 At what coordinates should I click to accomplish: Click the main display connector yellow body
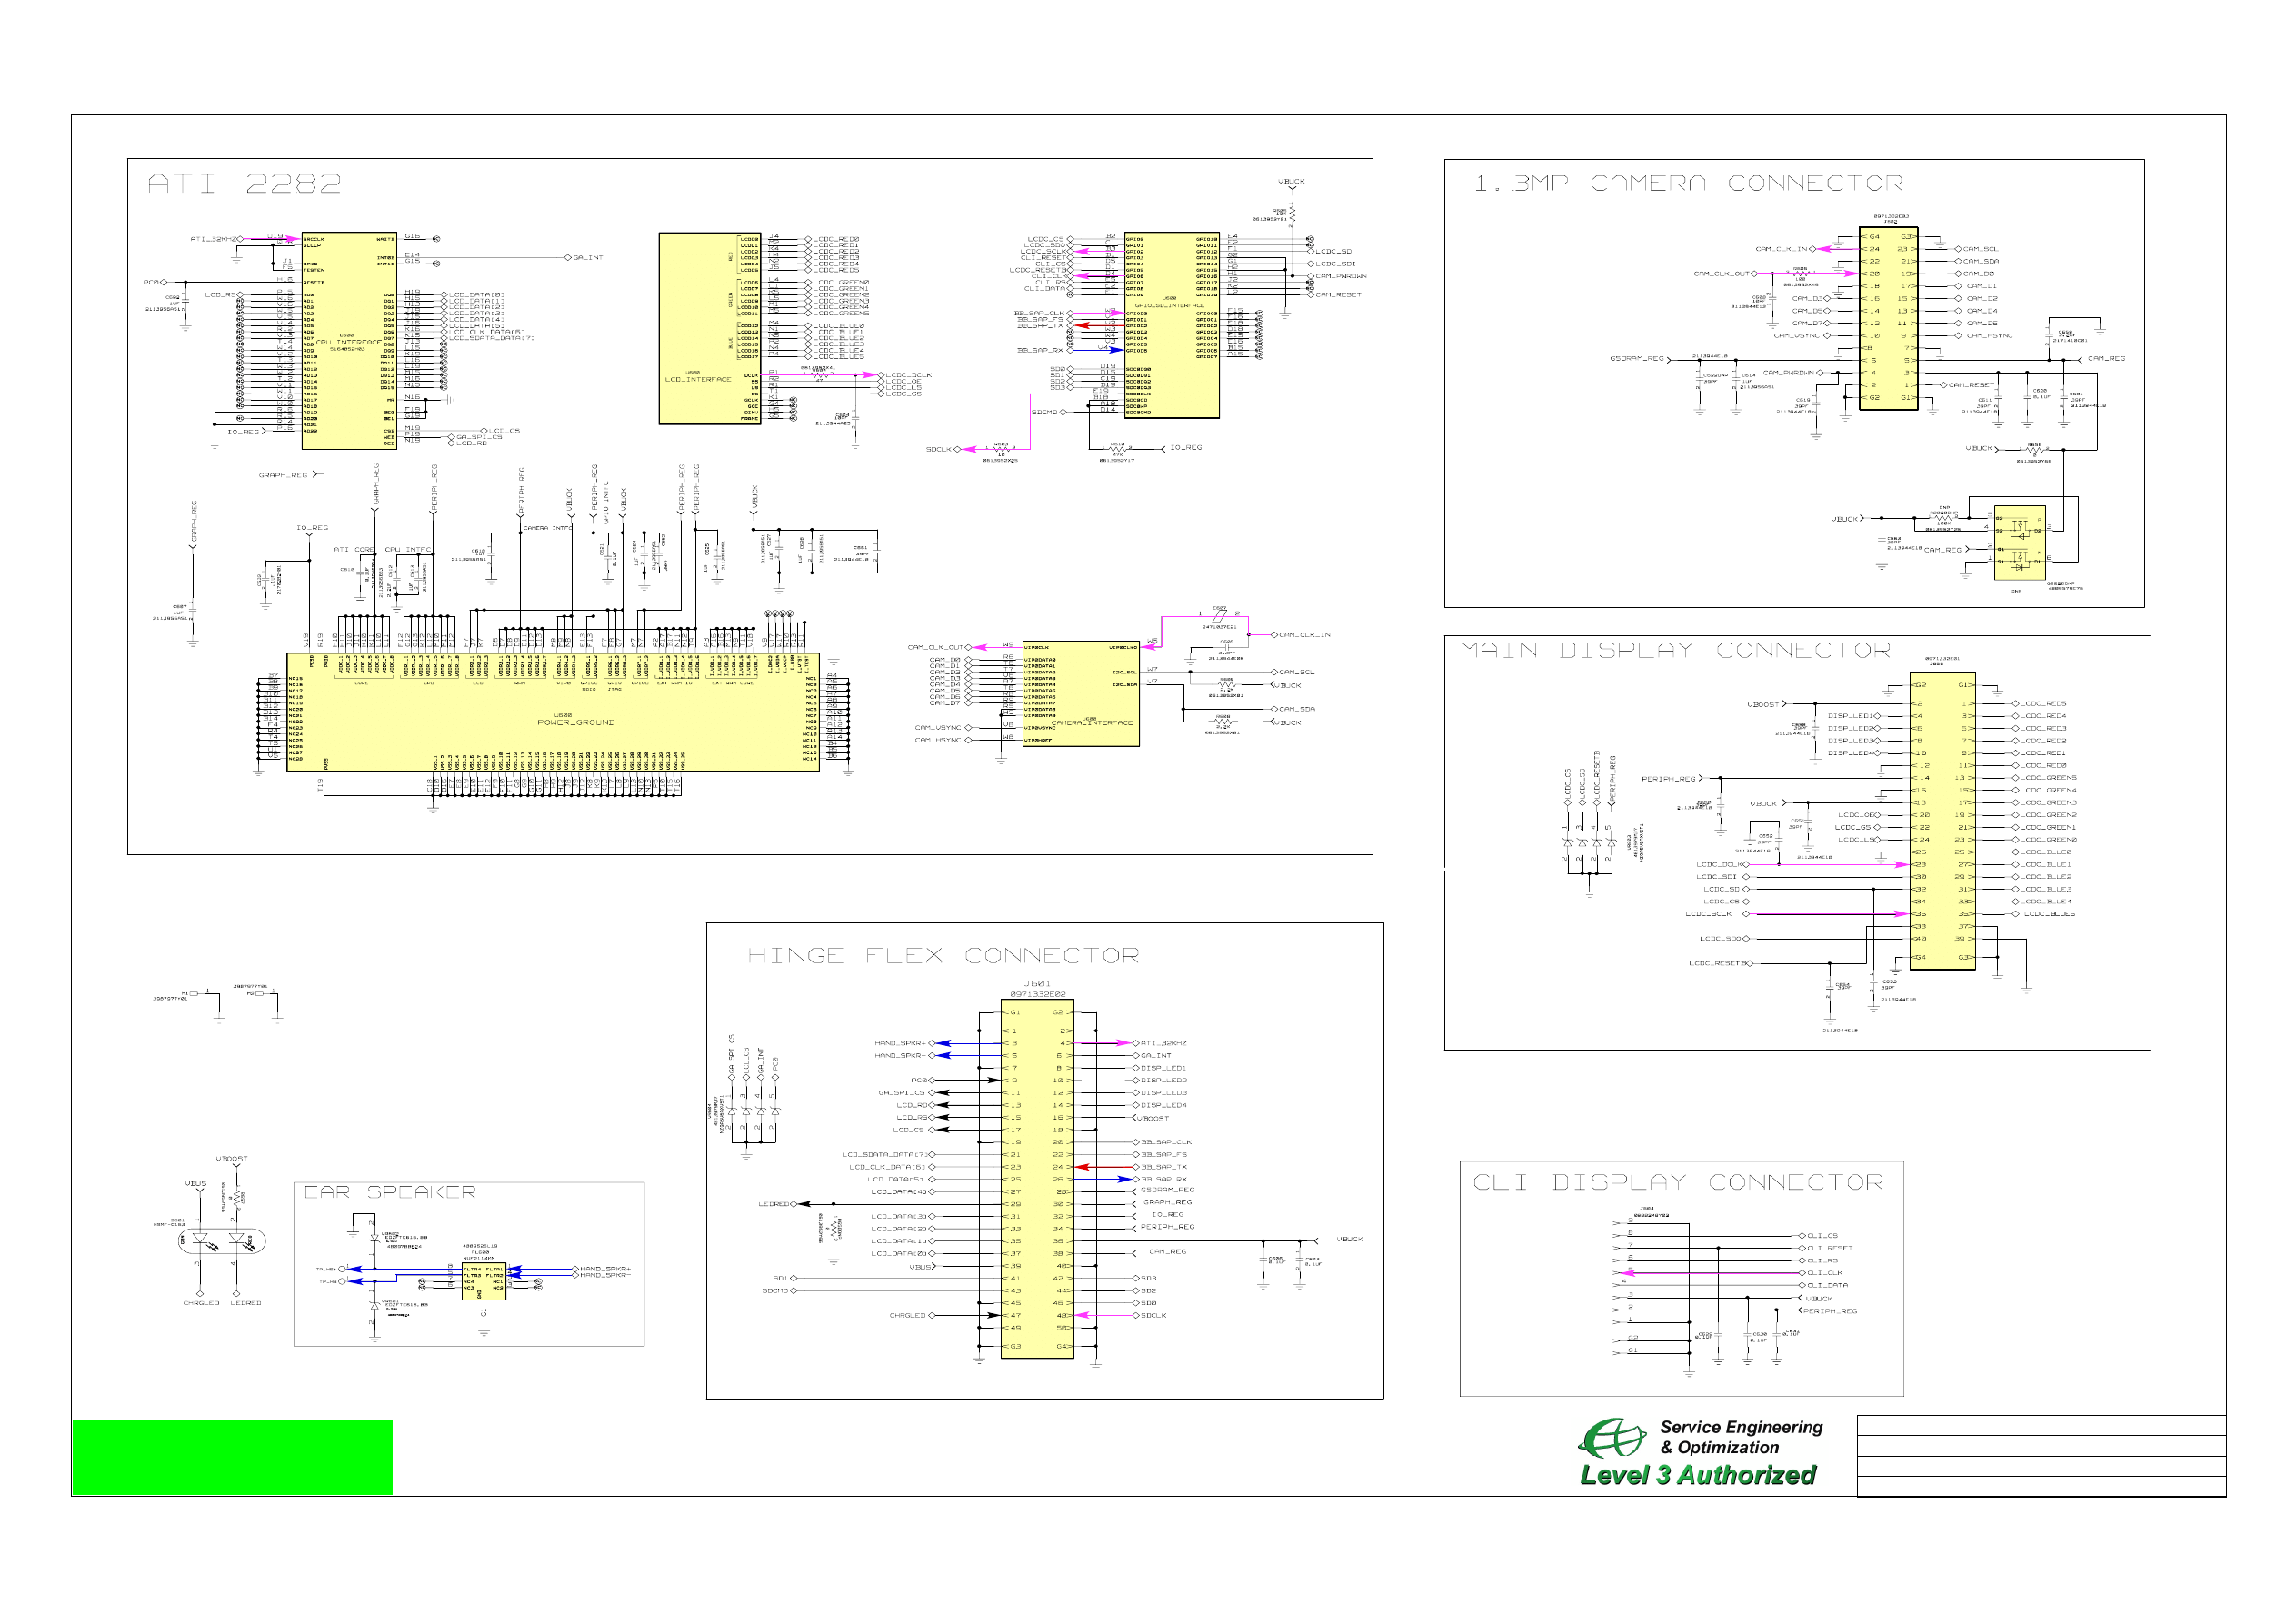pyautogui.click(x=1942, y=820)
